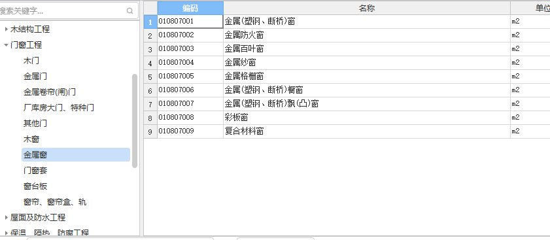The image size is (550, 240).
Task: Sort by the 名称 column header
Action: 367,8
